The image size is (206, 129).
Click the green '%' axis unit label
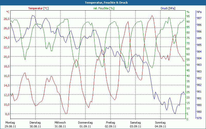pyautogui.click(x=188, y=12)
